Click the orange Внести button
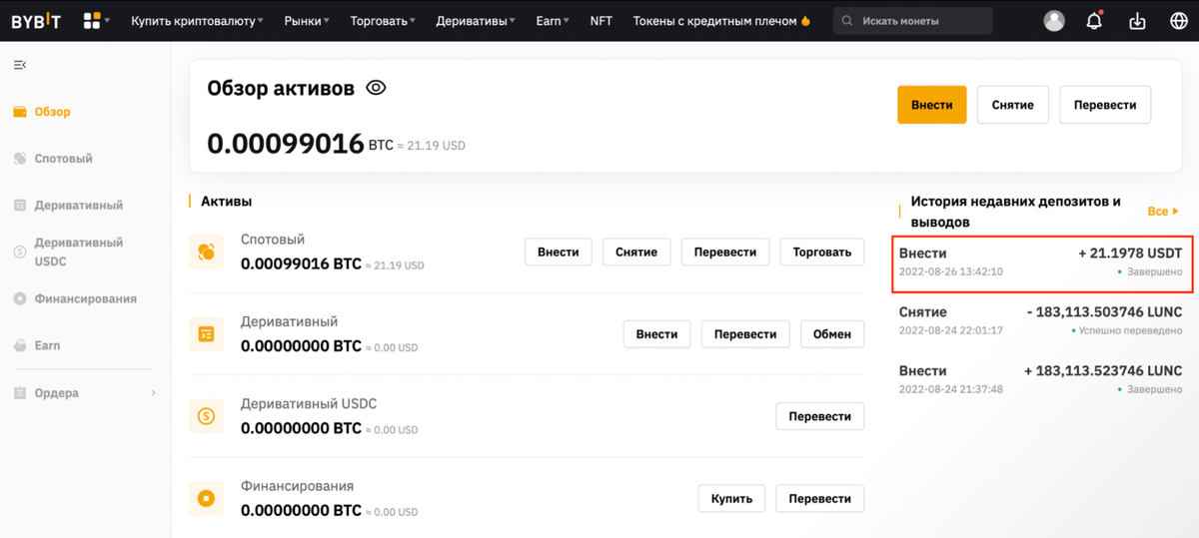The width and height of the screenshot is (1199, 538). 931,105
